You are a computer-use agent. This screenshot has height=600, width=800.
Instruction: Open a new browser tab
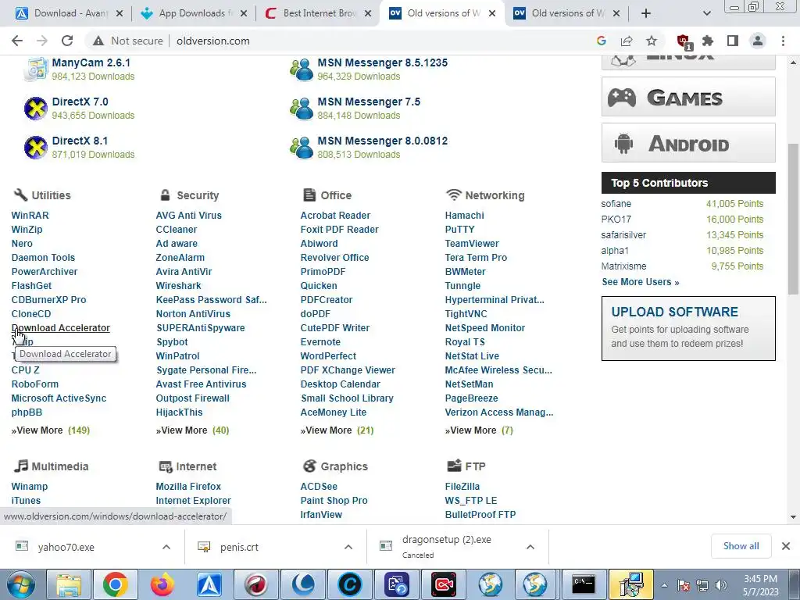[646, 13]
